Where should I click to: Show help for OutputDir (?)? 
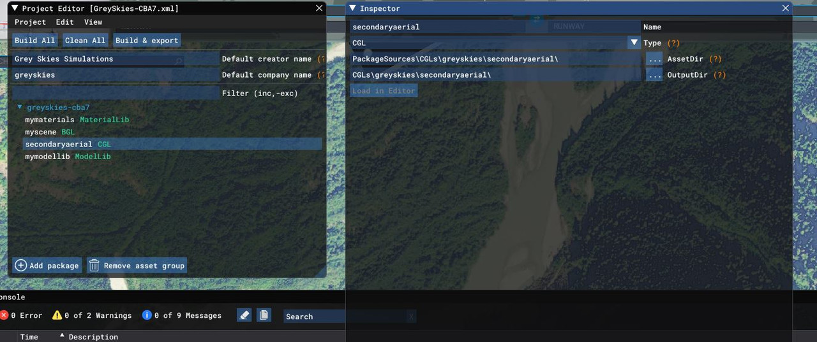(719, 75)
